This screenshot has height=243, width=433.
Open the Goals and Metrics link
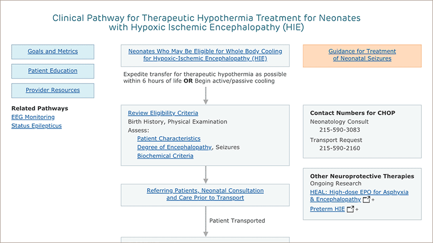[53, 51]
